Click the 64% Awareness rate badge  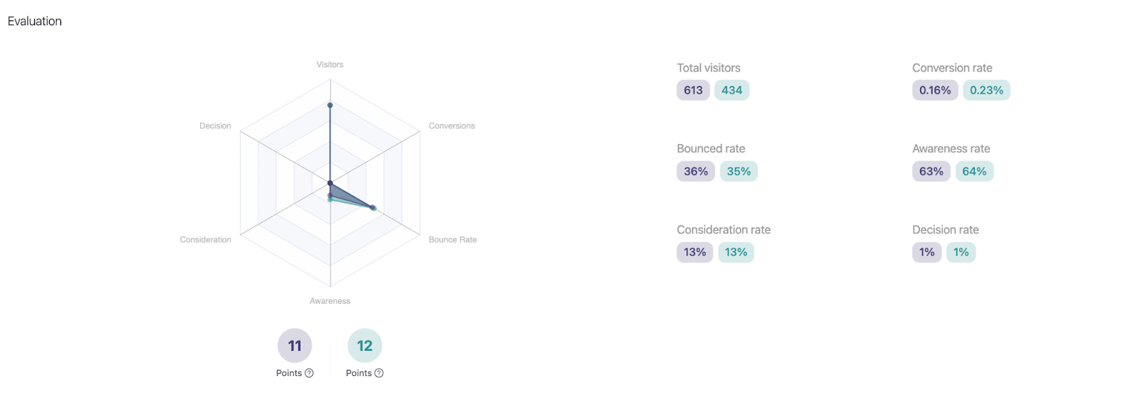(974, 171)
